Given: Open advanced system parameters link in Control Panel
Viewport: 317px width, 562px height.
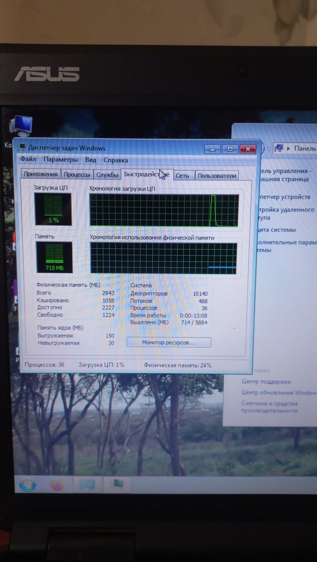Looking at the screenshot, I should point(287,246).
